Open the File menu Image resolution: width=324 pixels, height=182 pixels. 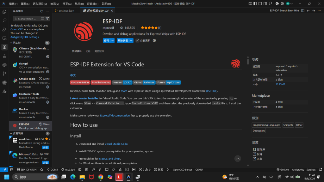tap(13, 4)
